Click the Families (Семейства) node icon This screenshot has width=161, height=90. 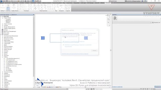point(3,34)
